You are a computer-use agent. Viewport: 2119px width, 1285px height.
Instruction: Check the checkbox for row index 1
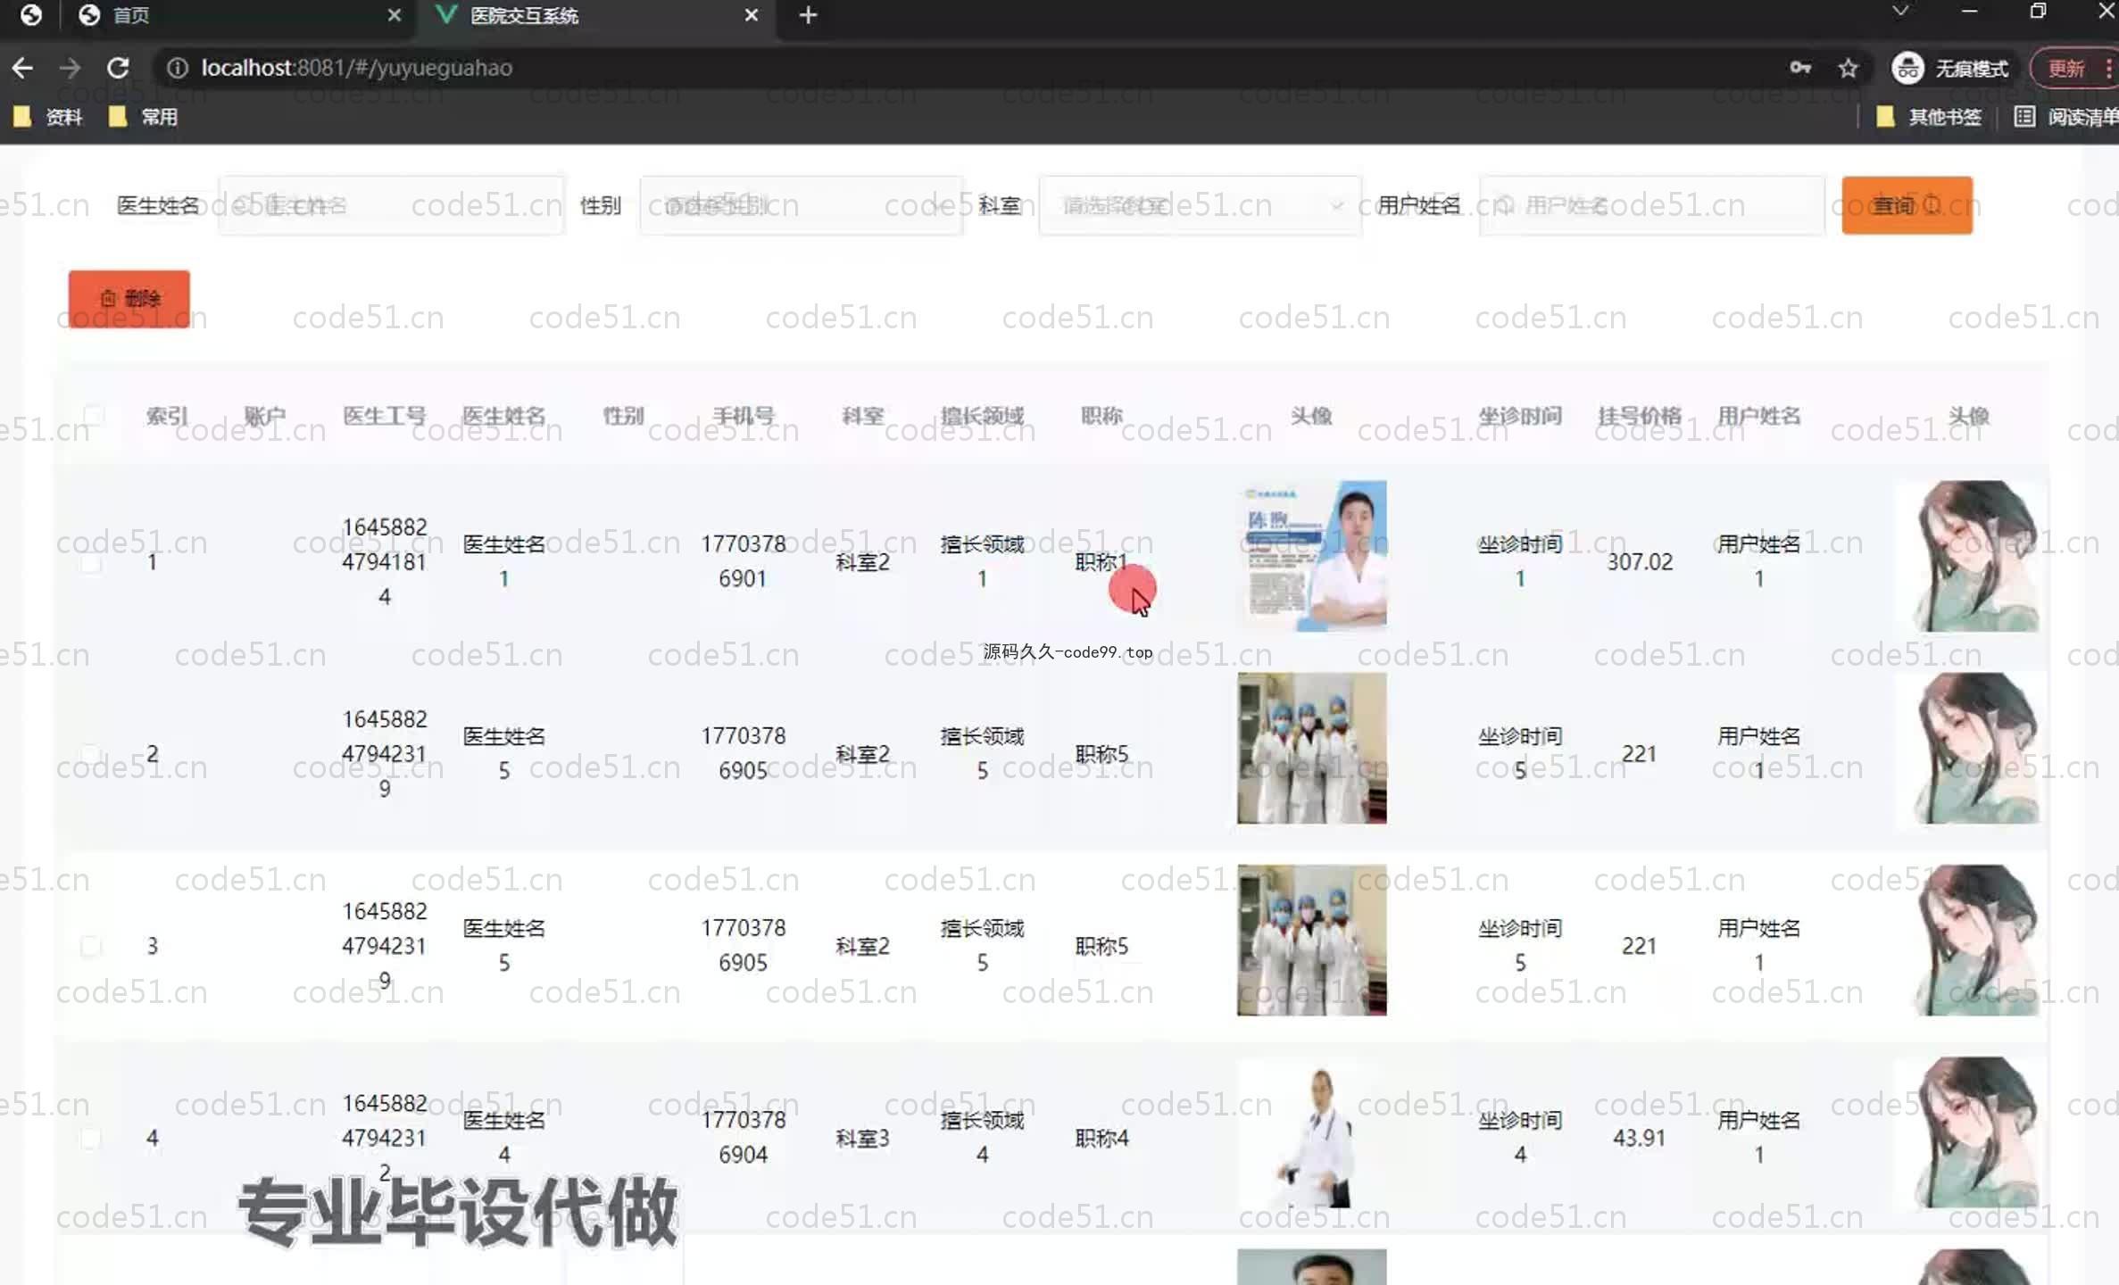pos(91,562)
